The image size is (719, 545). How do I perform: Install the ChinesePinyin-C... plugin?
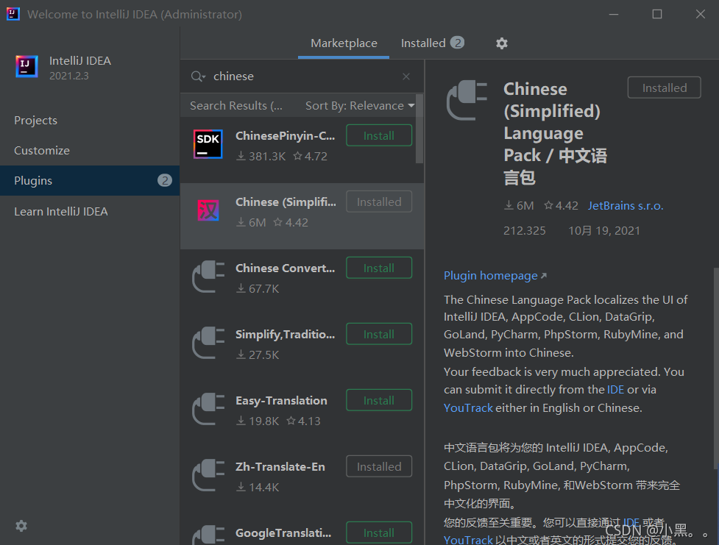[x=379, y=135]
